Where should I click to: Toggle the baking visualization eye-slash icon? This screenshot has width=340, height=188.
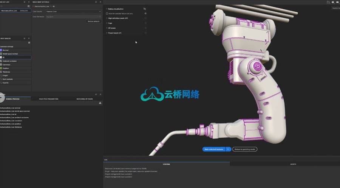pos(145,8)
